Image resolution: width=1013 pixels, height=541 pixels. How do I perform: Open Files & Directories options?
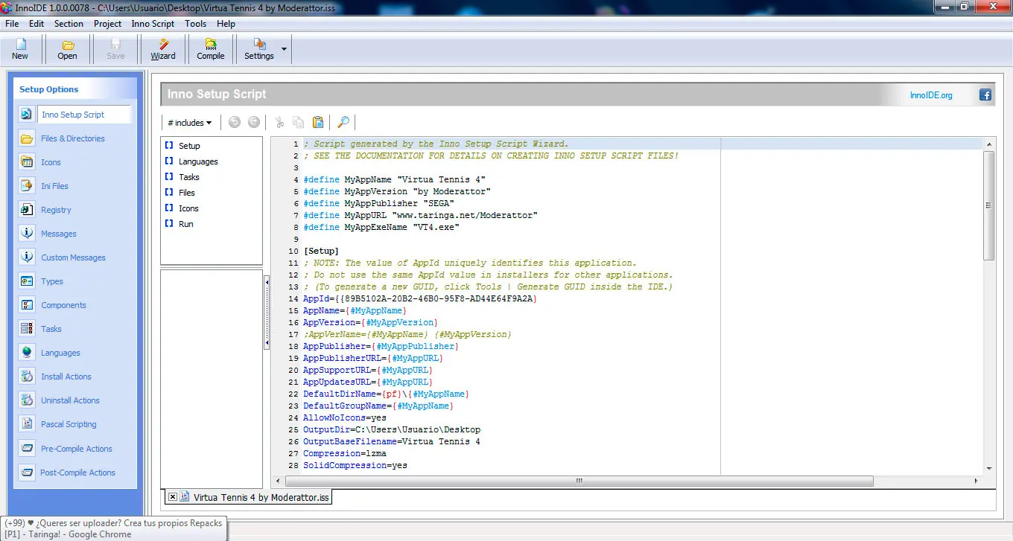(74, 138)
